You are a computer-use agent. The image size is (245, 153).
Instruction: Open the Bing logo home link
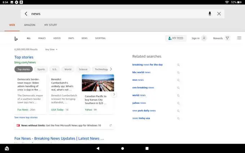(x=16, y=39)
